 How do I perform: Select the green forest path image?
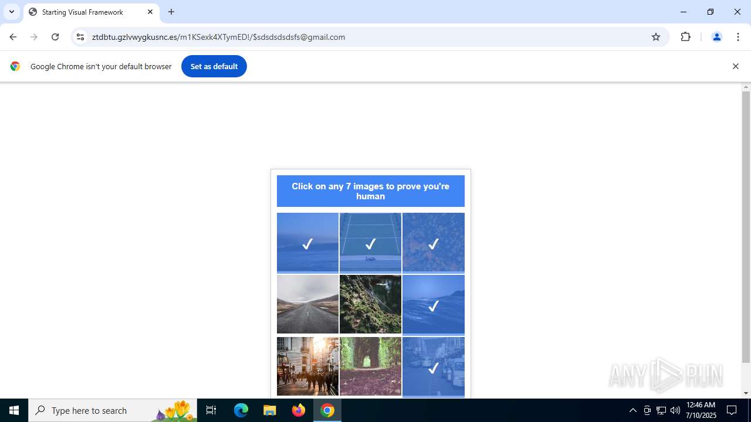(x=370, y=366)
